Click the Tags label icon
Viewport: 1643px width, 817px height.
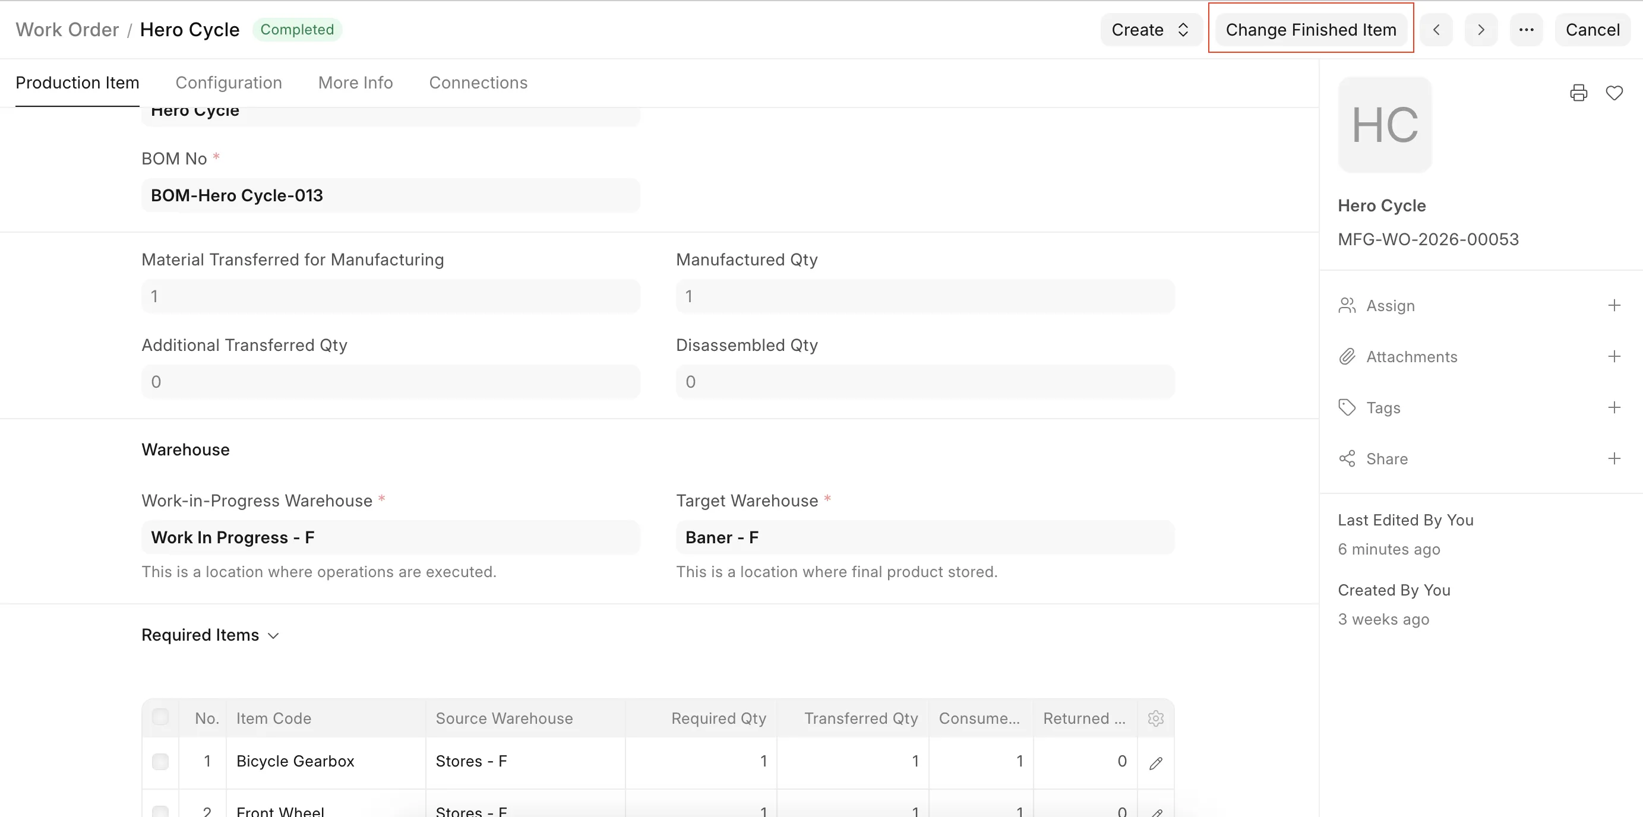pyautogui.click(x=1347, y=407)
